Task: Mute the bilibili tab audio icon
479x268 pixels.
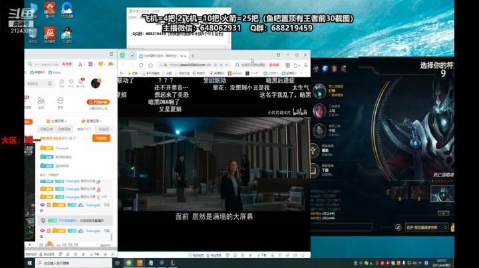Action: pos(182,56)
